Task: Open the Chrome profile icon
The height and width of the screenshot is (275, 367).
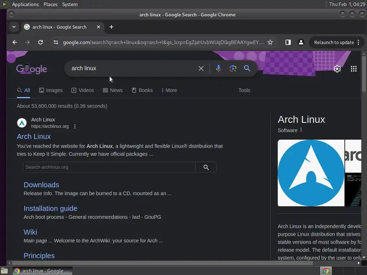Action: [x=301, y=42]
